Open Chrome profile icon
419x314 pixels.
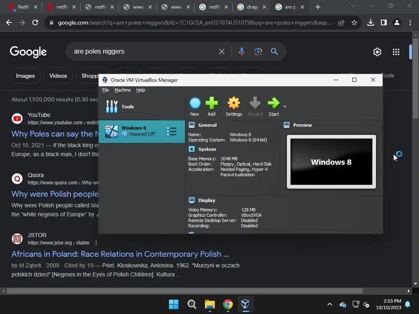click(397, 23)
